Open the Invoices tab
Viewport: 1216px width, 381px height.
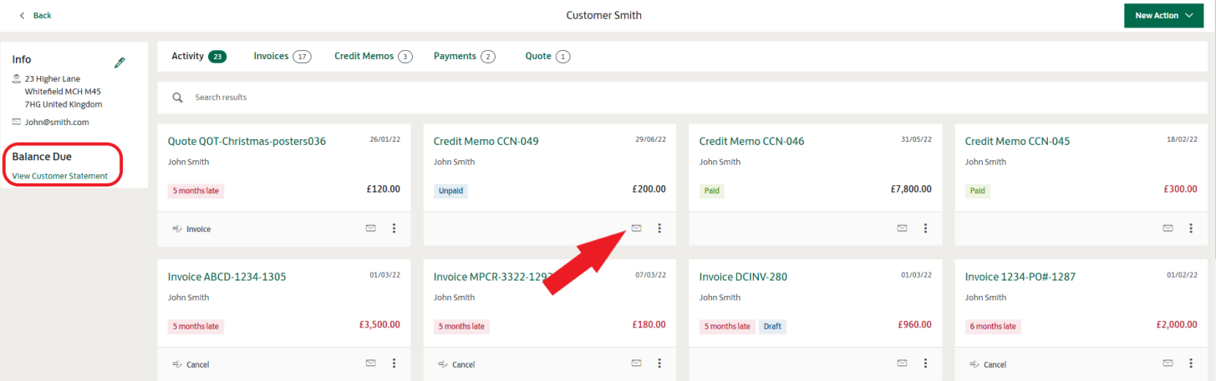282,56
